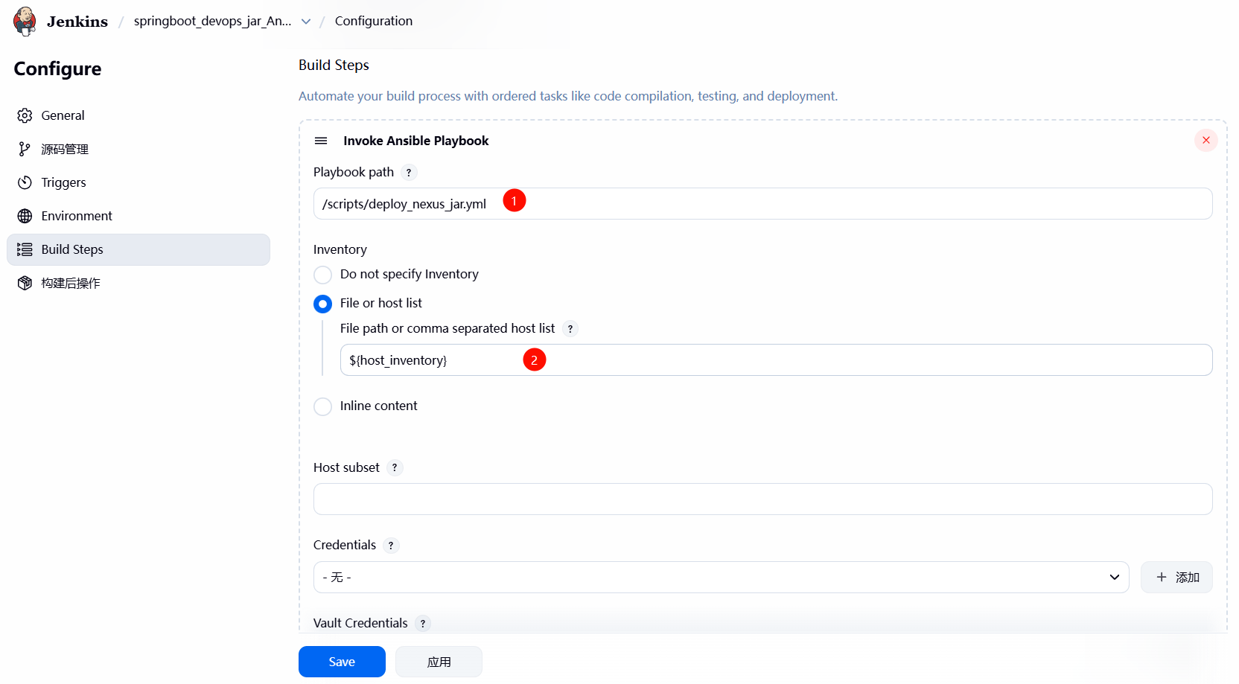Viewport: 1239px width, 684px height.
Task: Click the Environment globe icon
Action: pyautogui.click(x=25, y=216)
